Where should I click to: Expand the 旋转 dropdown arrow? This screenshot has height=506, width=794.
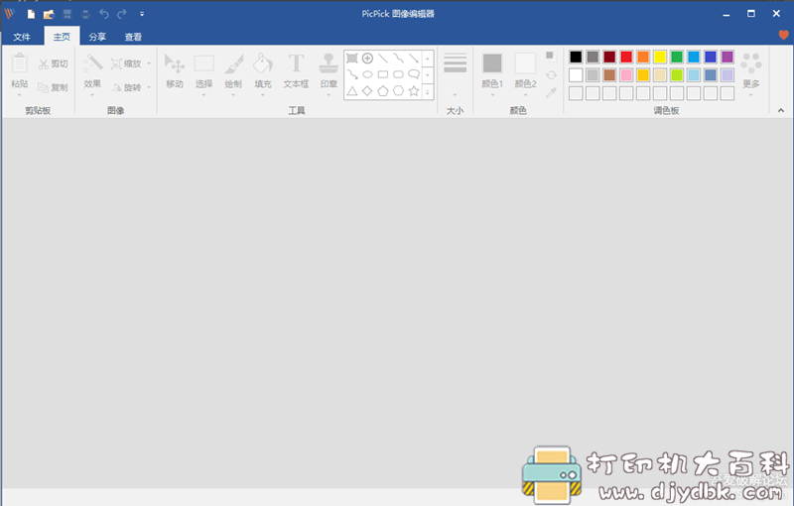(149, 87)
